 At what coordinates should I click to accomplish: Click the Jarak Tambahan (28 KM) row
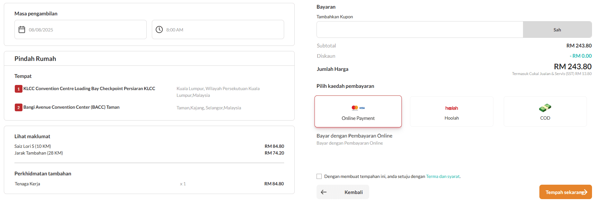click(149, 153)
